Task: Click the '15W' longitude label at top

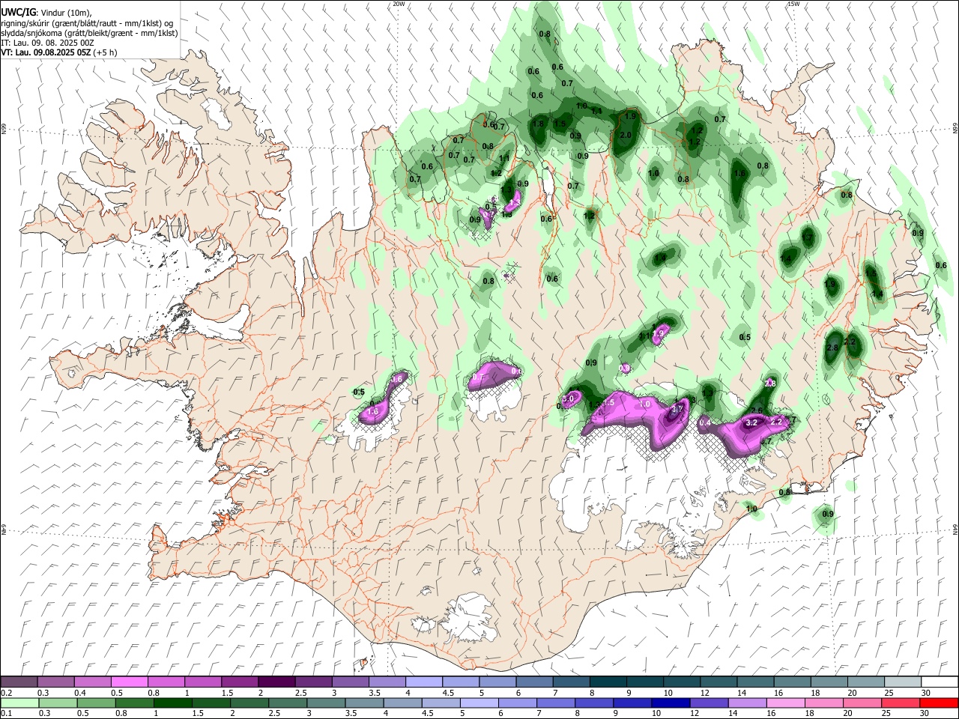Action: click(793, 4)
